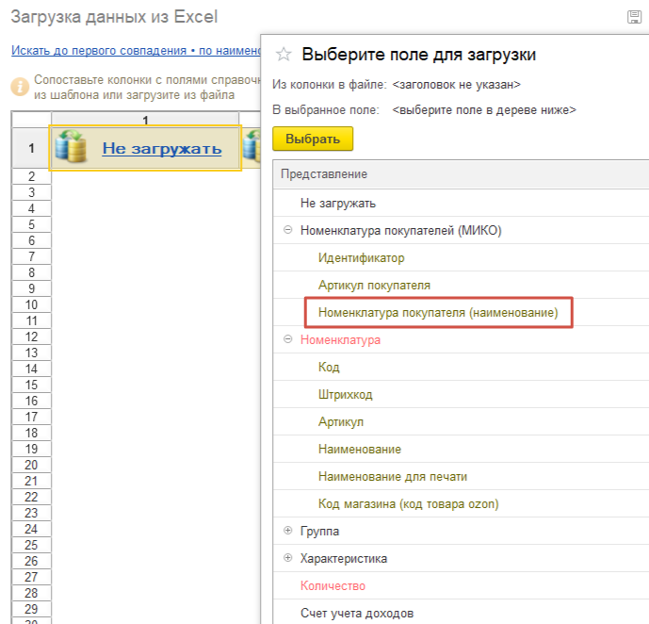649x624 pixels.
Task: Click the 'Номенклатура покупателей (МИКО)' row label
Action: [x=400, y=230]
